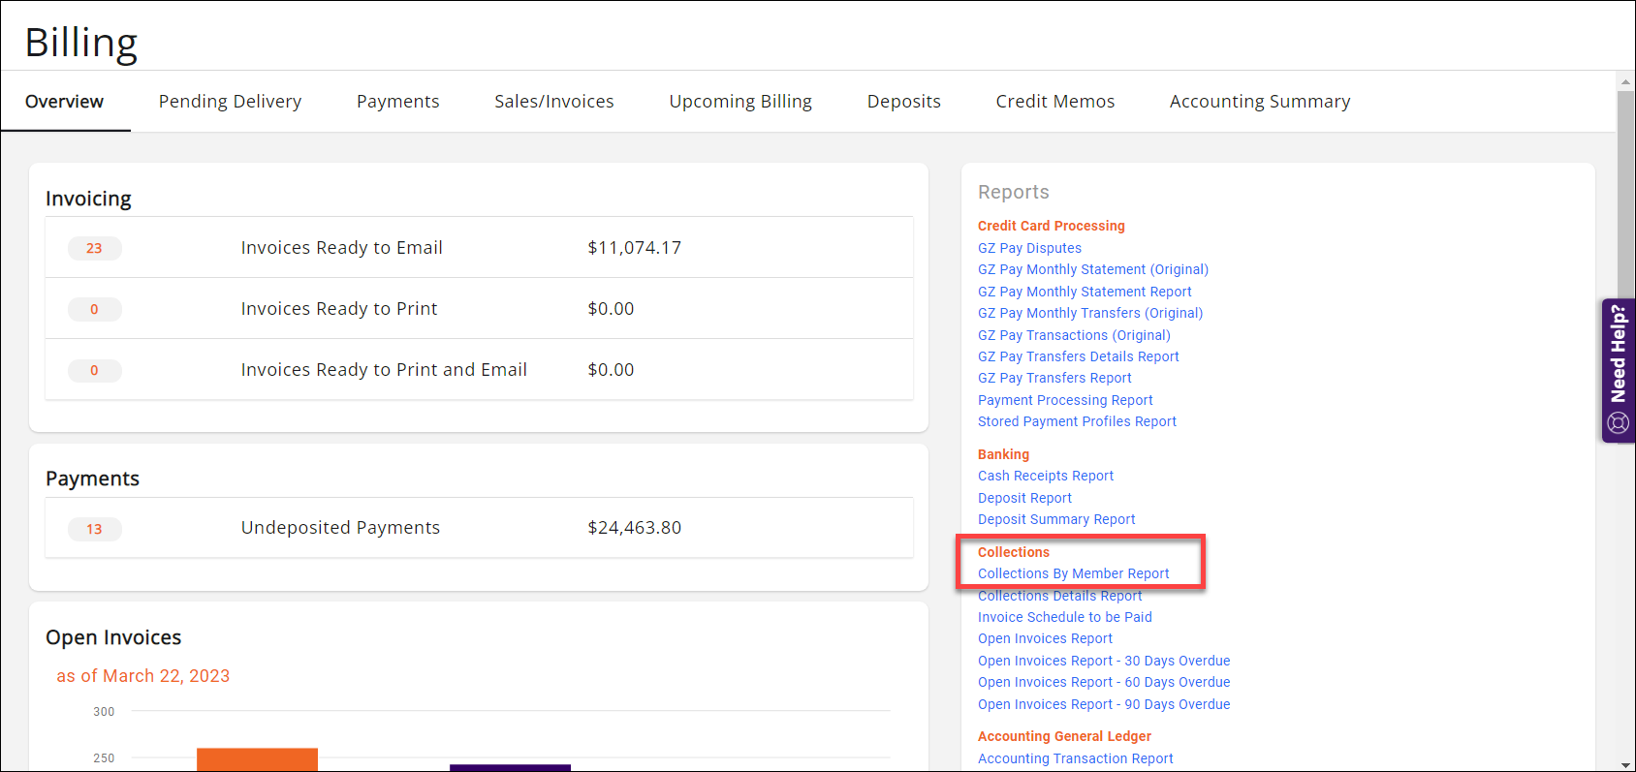
Task: Go to the Sales/Invoices tab
Action: coord(553,102)
